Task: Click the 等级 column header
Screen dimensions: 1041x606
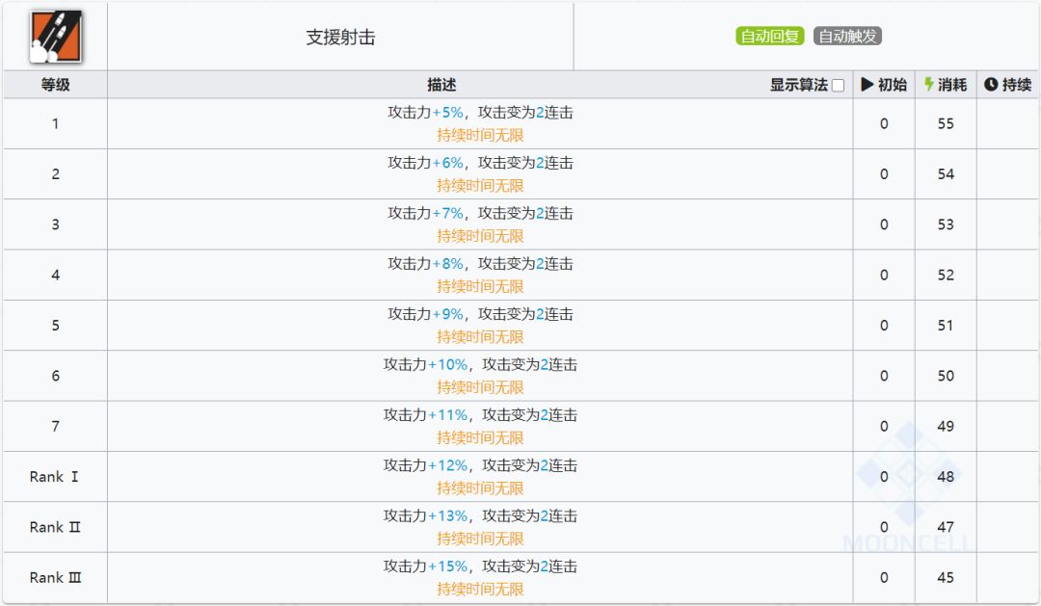Action: [55, 85]
